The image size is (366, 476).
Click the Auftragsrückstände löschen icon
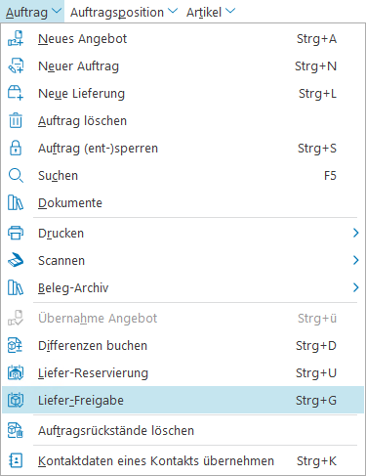[16, 430]
